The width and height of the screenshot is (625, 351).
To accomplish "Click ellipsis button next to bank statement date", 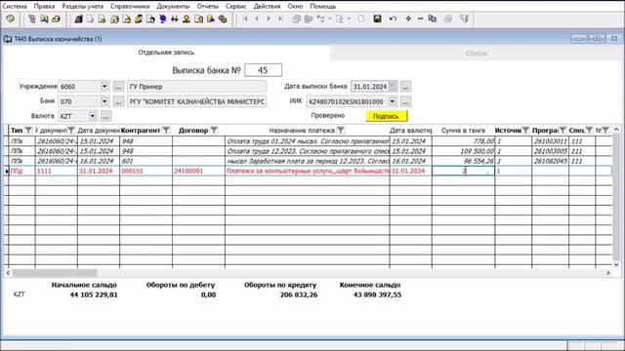I will tap(406, 87).
